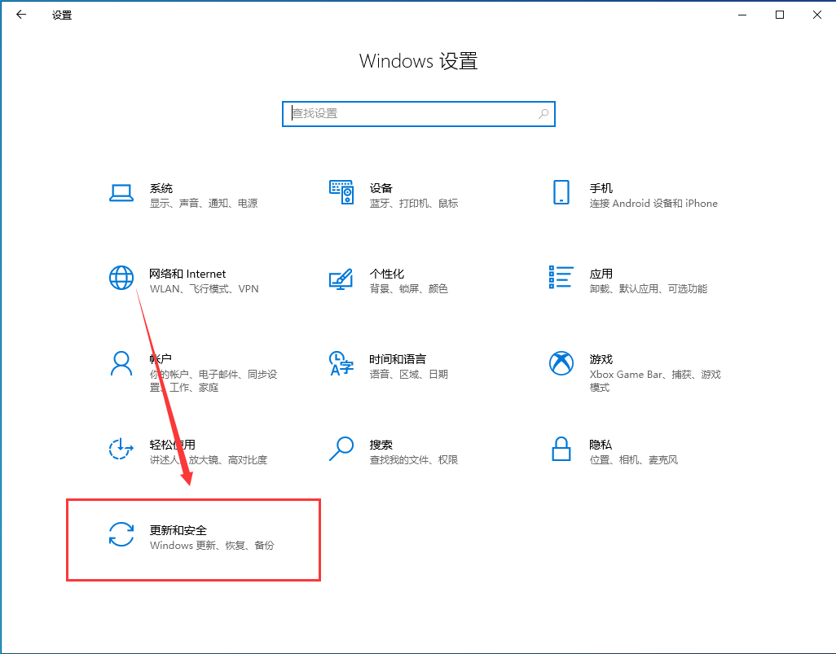
Task: Click text 卸载、默认应用、可选功能
Action: tap(649, 289)
